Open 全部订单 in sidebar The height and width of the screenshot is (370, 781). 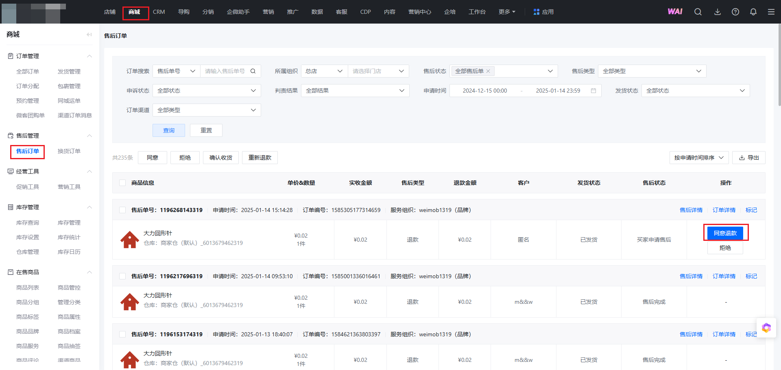point(28,71)
